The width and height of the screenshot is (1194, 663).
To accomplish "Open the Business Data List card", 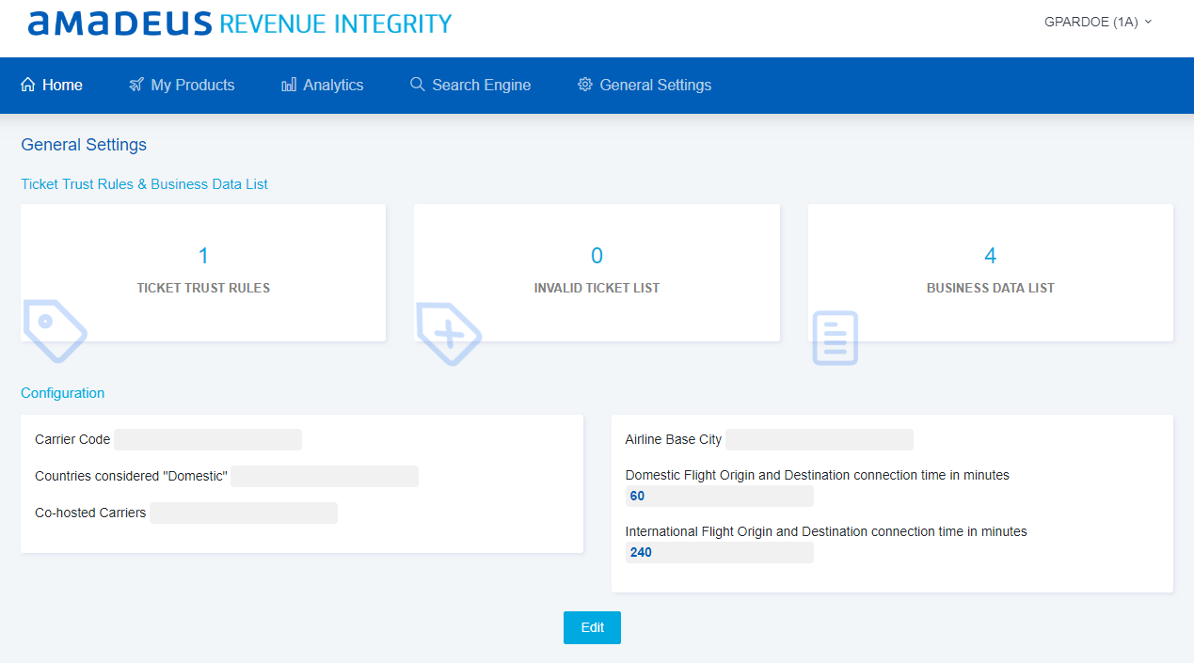I will coord(991,273).
